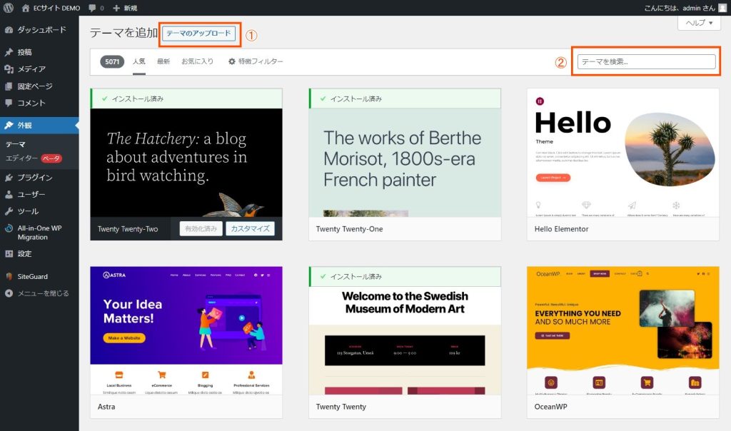Open the 特徴フィルター options
The width and height of the screenshot is (731, 431).
pos(256,62)
